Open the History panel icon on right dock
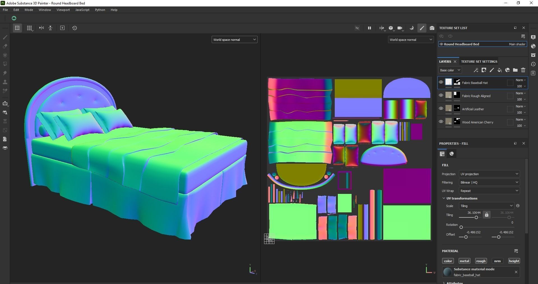The height and width of the screenshot is (284, 538). click(533, 64)
